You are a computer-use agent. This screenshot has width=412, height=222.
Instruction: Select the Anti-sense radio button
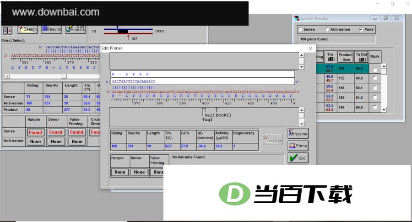click(x=326, y=29)
